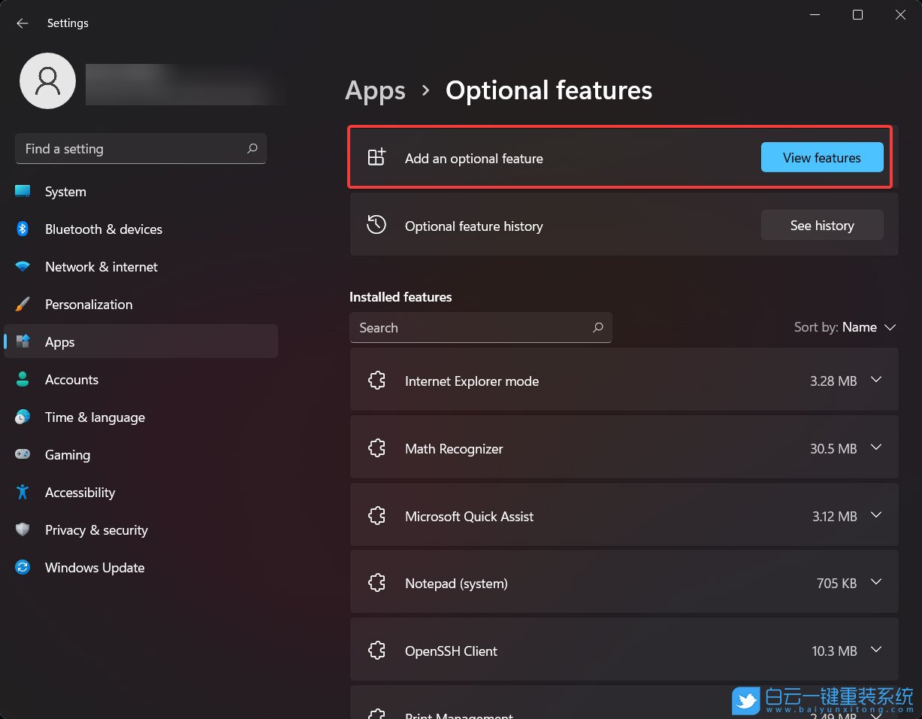Open the System settings page
The width and height of the screenshot is (922, 719).
pyautogui.click(x=65, y=192)
